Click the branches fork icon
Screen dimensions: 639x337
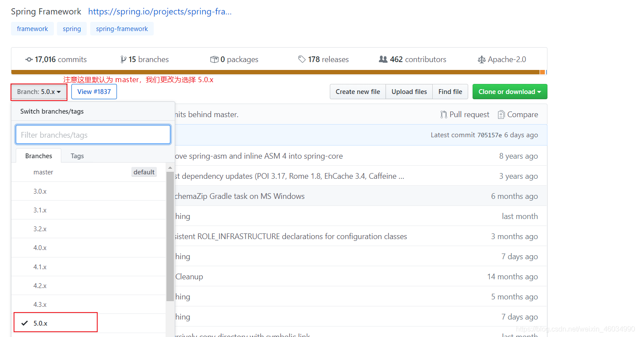point(123,59)
